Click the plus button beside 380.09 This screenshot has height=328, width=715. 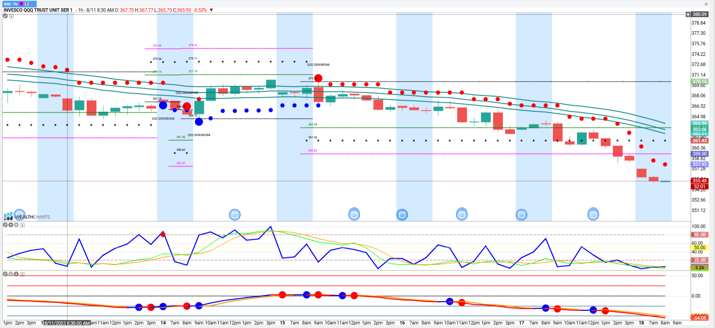click(x=688, y=14)
